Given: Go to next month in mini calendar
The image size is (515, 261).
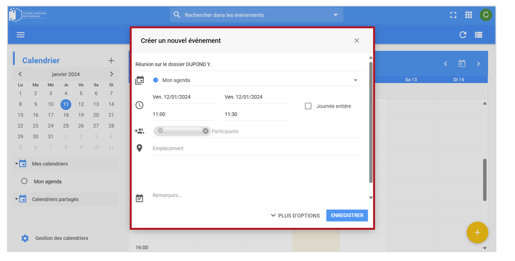Looking at the screenshot, I should click(111, 74).
